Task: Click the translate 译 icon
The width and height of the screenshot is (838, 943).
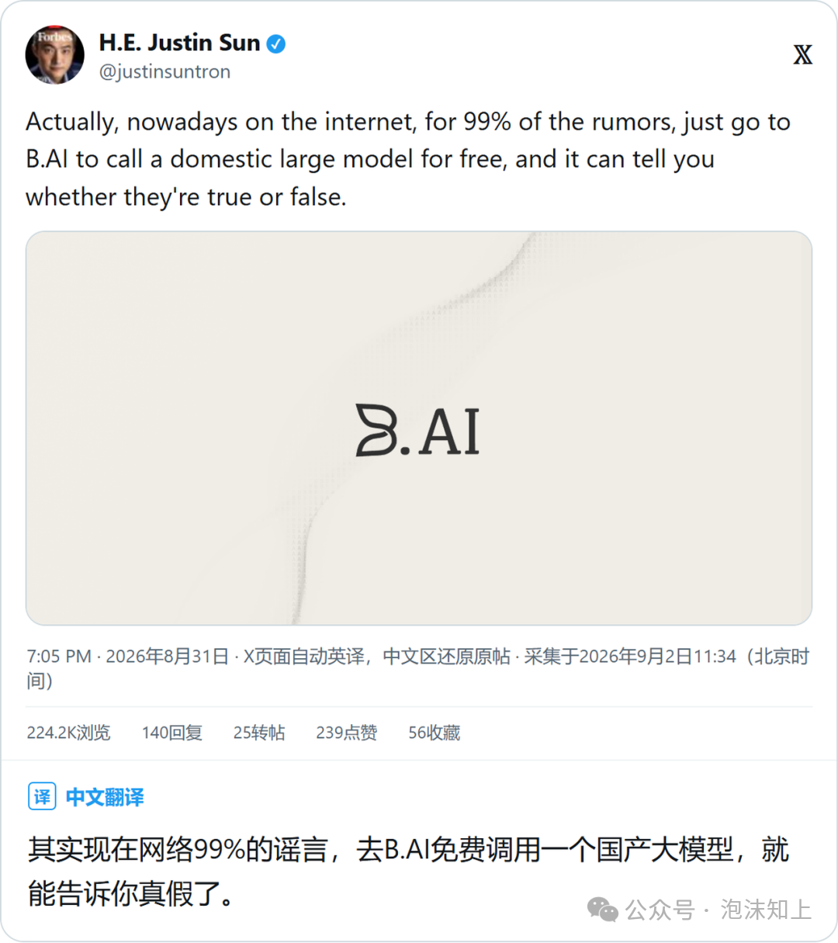Action: click(x=42, y=796)
